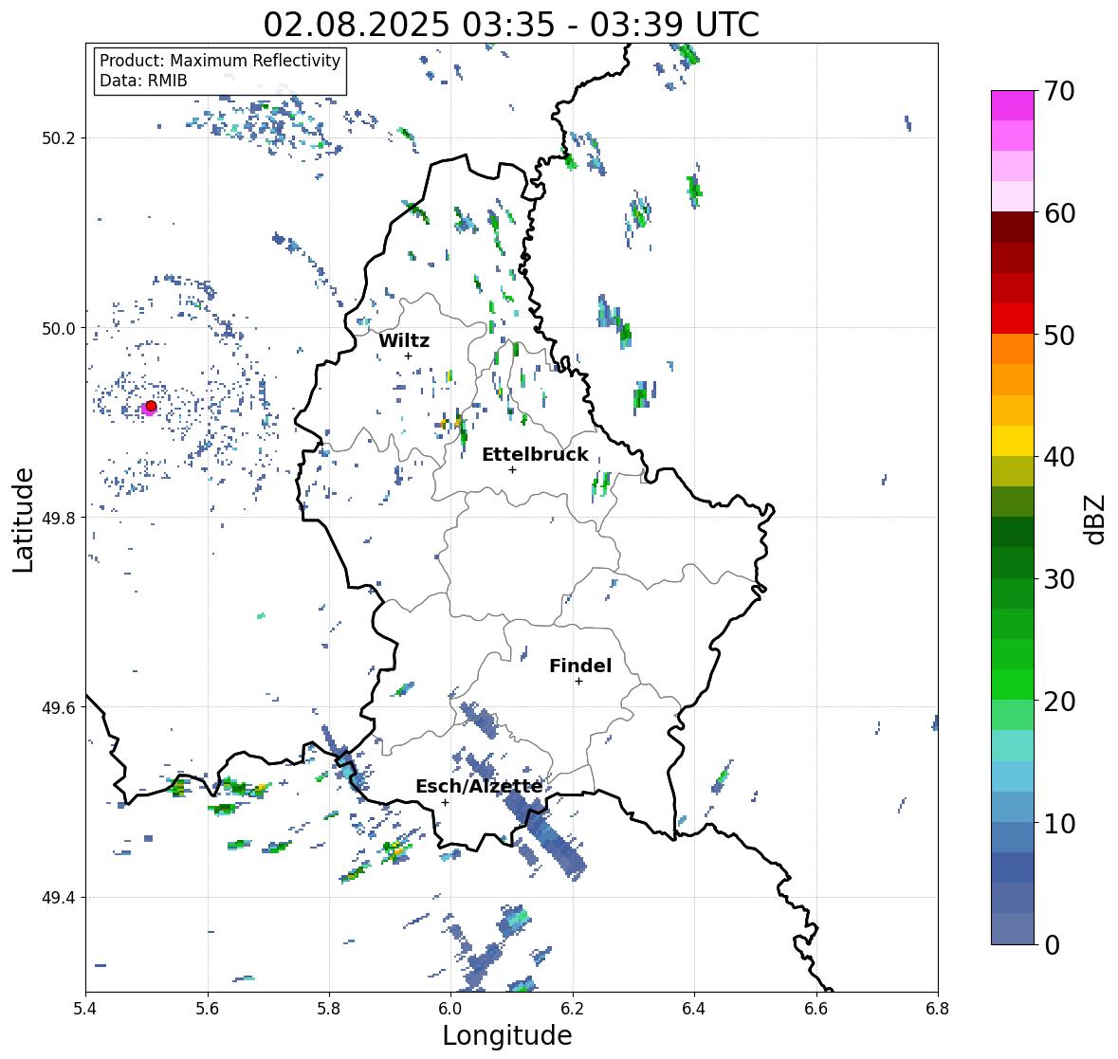Screen dimensions: 1118x1059
Task: Click the Wiltz station label
Action: coord(404,340)
